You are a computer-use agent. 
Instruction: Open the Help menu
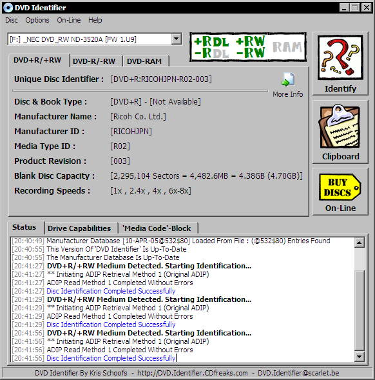click(x=95, y=20)
